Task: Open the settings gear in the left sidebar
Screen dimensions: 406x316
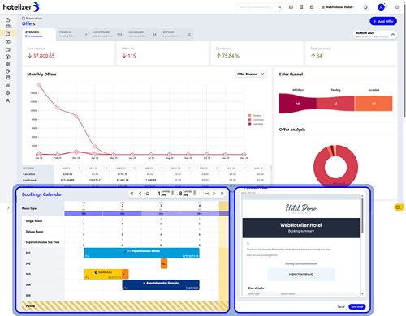Action: [8, 92]
